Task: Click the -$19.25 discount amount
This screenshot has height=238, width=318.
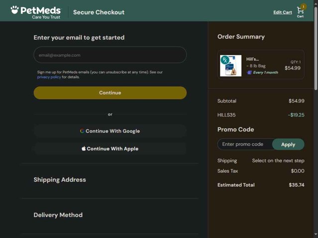Action: pos(296,115)
